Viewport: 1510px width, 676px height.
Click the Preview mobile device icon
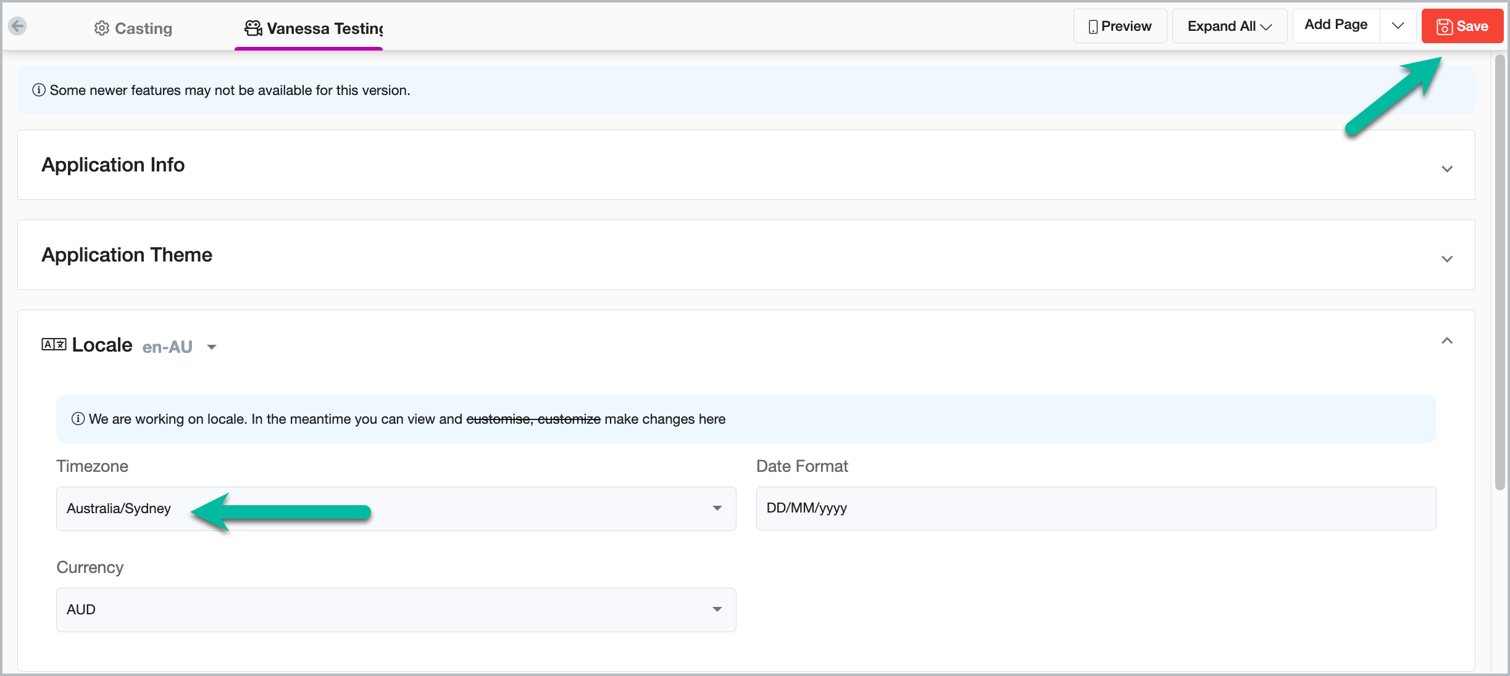[1093, 27]
